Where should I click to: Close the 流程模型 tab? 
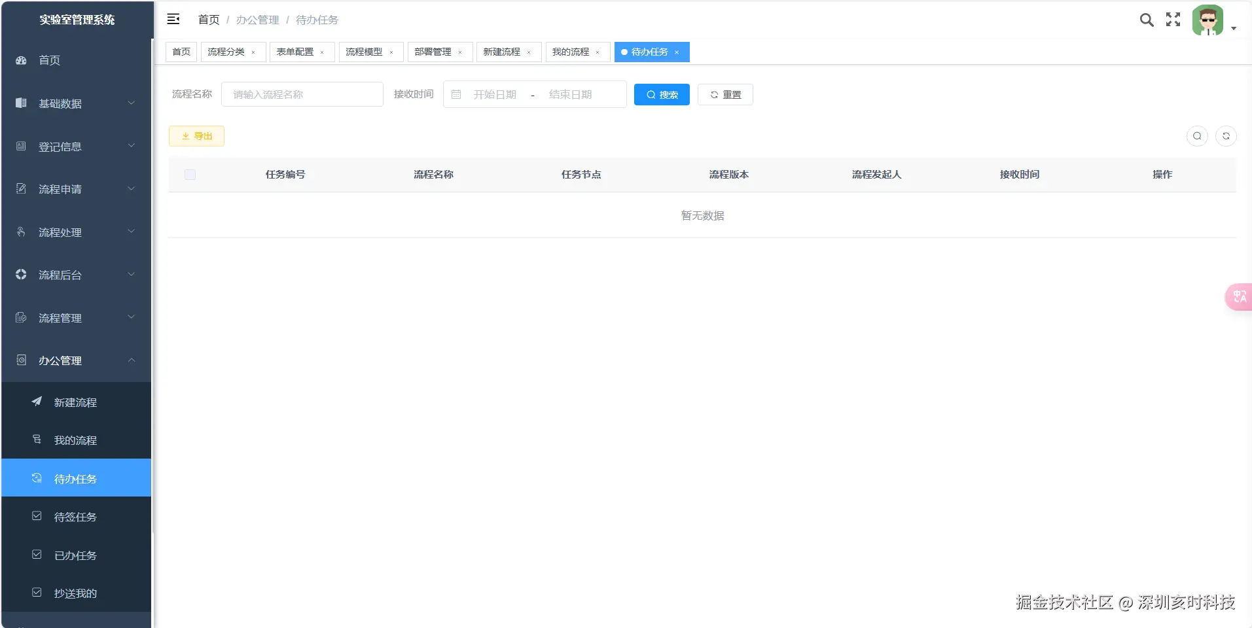pos(391,52)
